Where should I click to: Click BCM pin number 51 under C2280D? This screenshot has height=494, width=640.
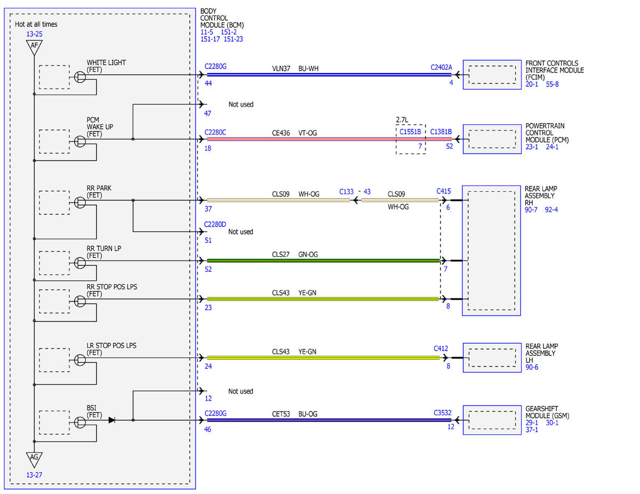[x=208, y=240]
